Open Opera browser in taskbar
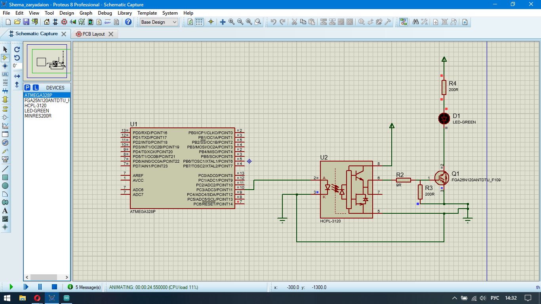Image resolution: width=541 pixels, height=304 pixels. (37, 298)
